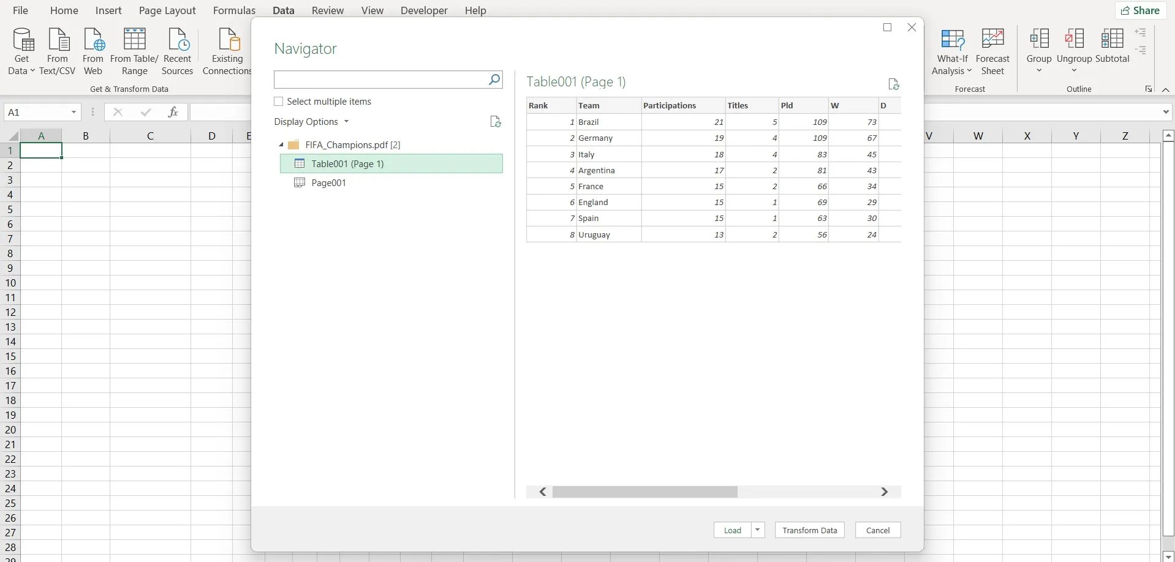
Task: Click the Navigator search field
Action: point(380,80)
